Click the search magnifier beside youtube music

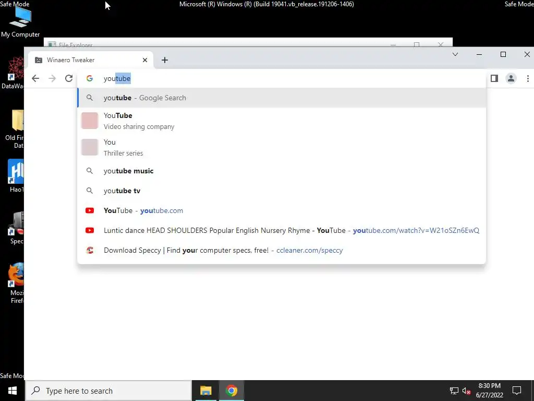[x=90, y=171]
